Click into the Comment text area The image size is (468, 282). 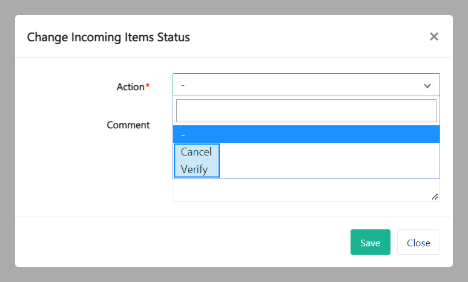[x=303, y=190]
